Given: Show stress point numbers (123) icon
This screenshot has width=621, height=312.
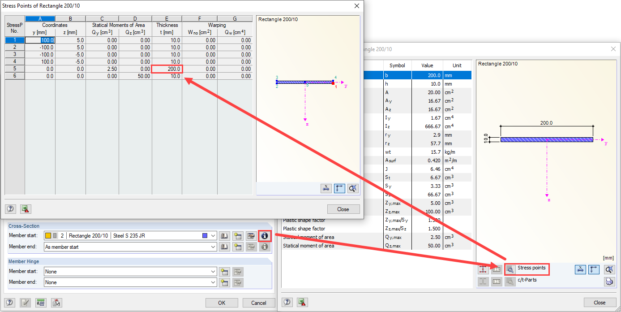Looking at the screenshot, I should pos(497,269).
